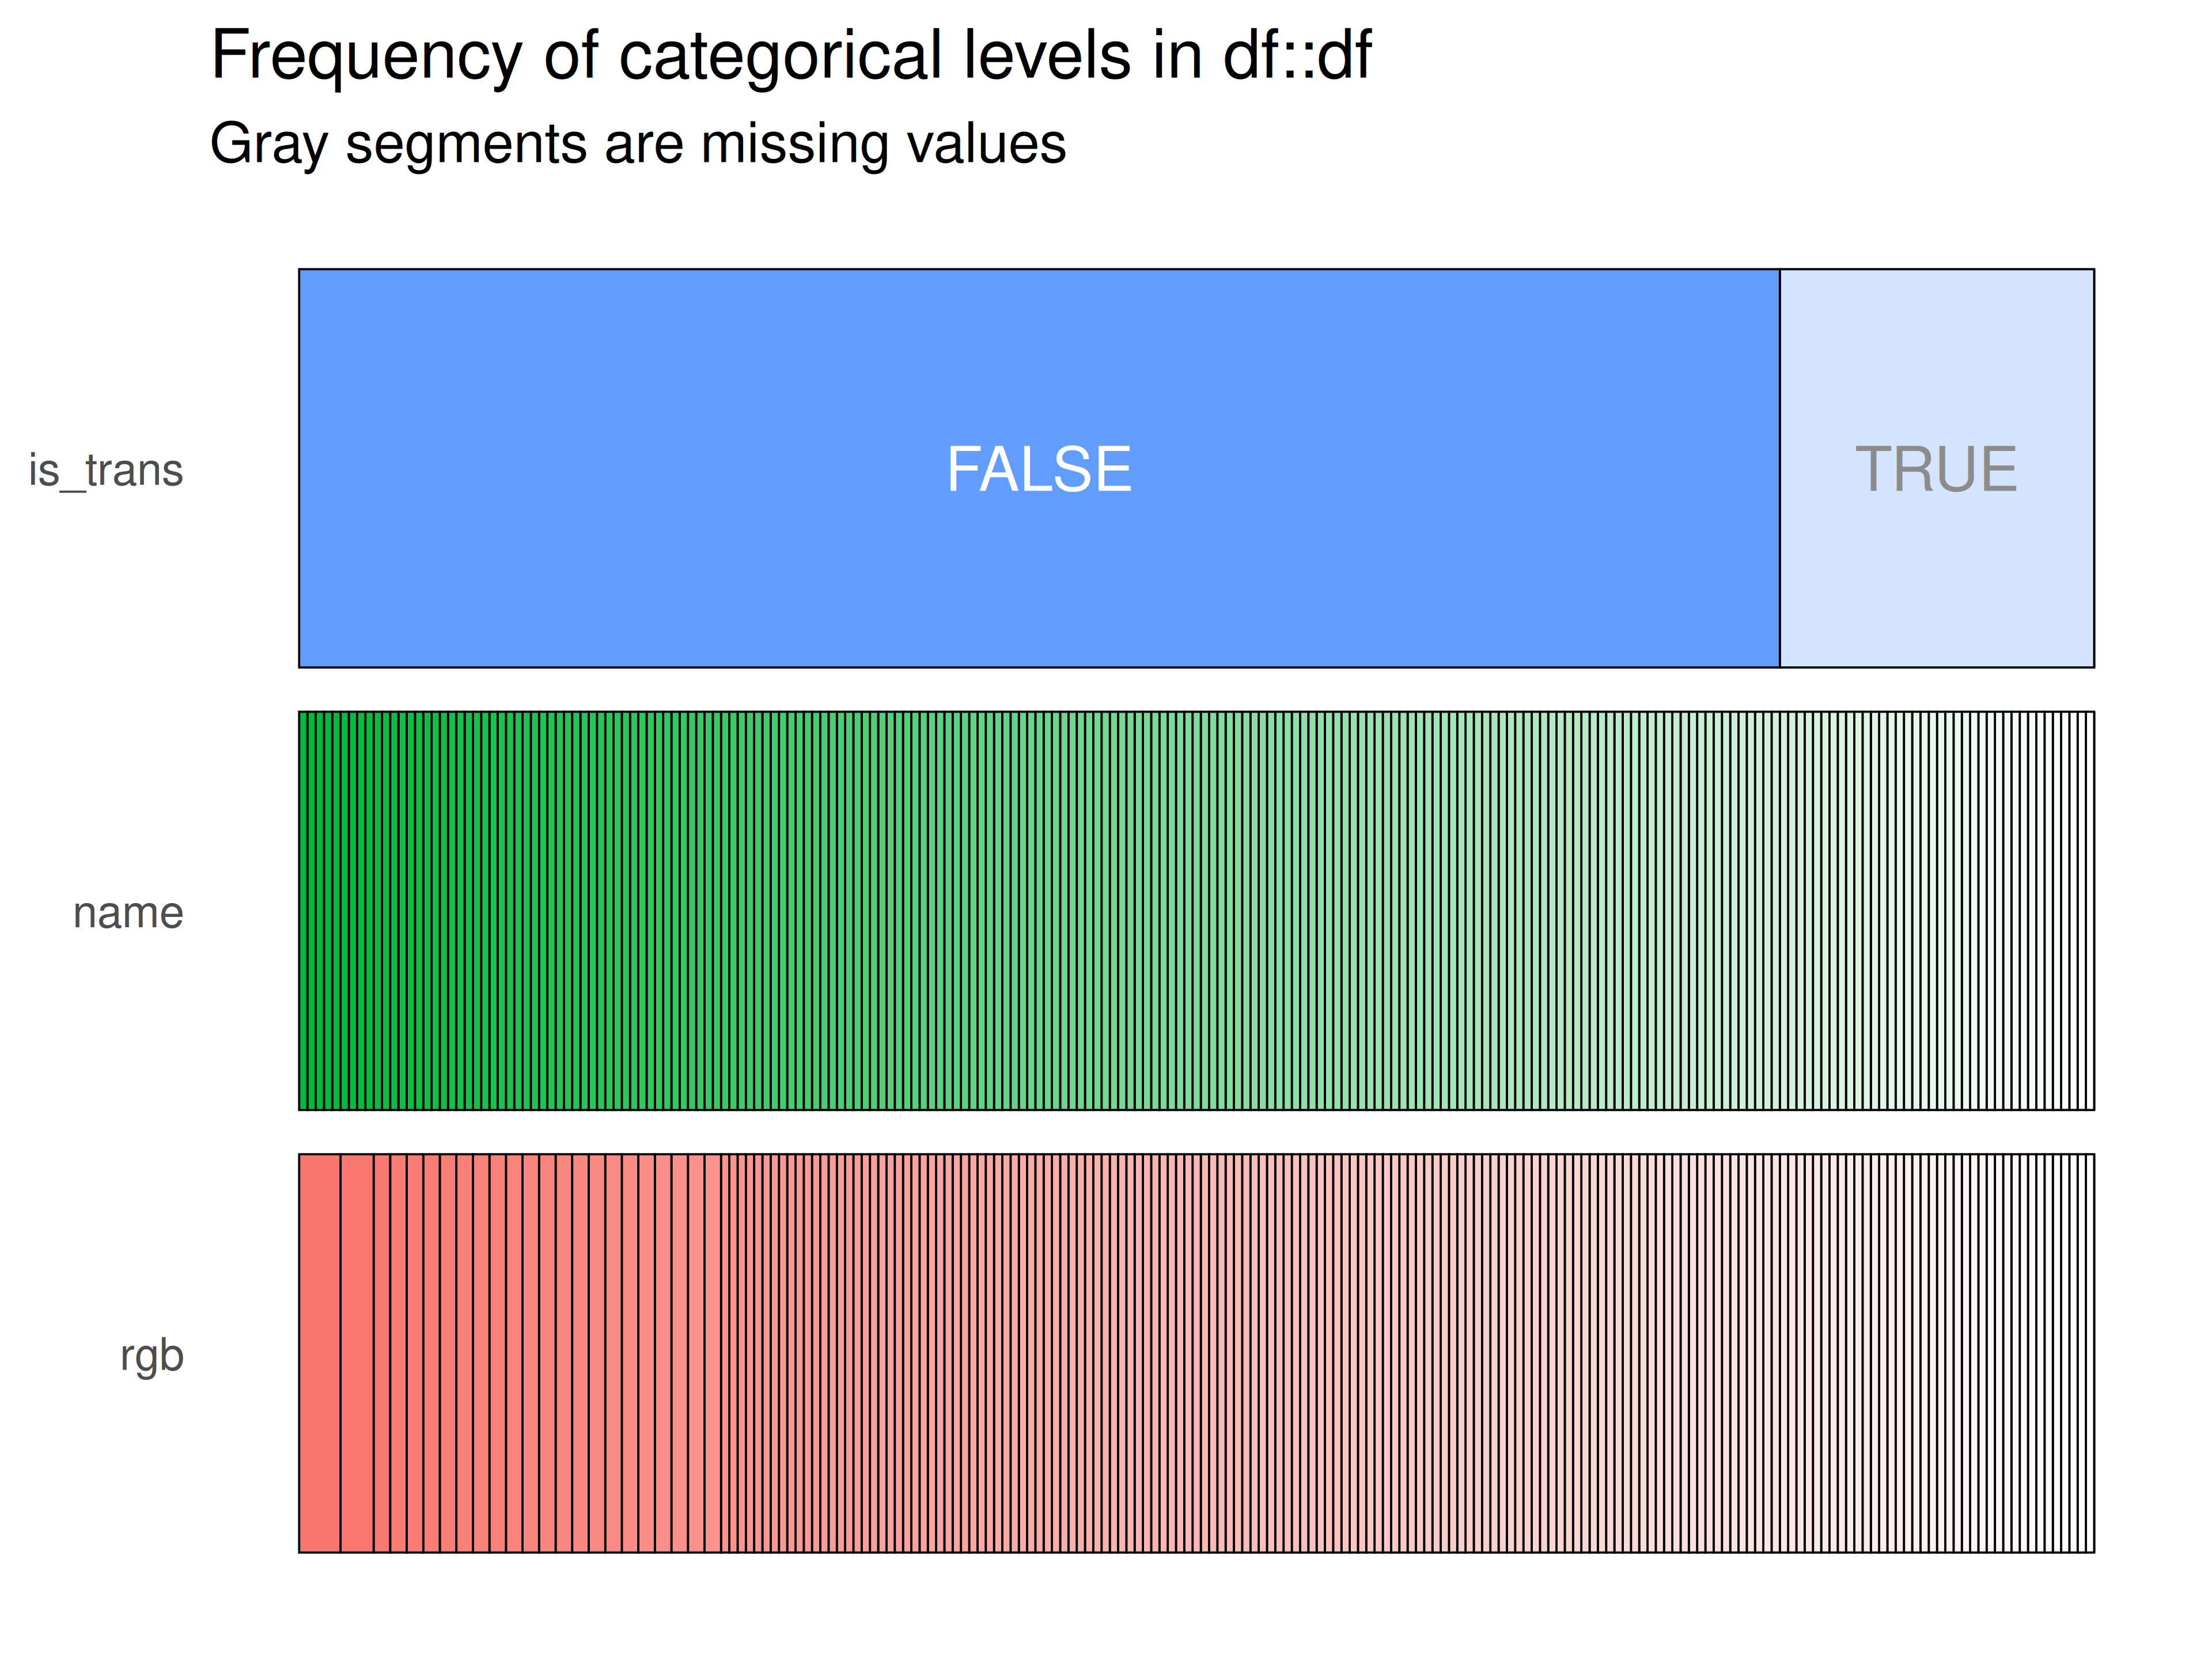The height and width of the screenshot is (1661, 2212).
Task: Click the light blue TRUE segment
Action: pyautogui.click(x=1937, y=468)
